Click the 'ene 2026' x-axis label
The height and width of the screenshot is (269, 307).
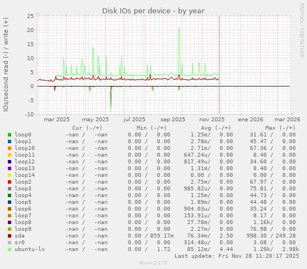[x=251, y=120]
